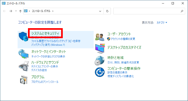Click the デバイスの追加 link
Viewport: 188px width, 101px height.
tap(39, 70)
